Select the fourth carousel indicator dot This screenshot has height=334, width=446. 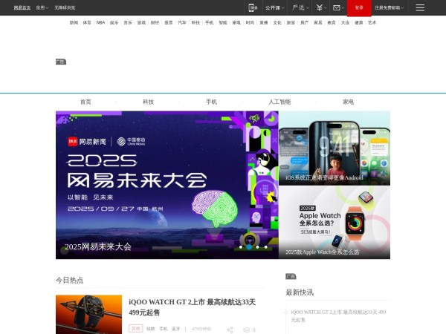pyautogui.click(x=265, y=247)
